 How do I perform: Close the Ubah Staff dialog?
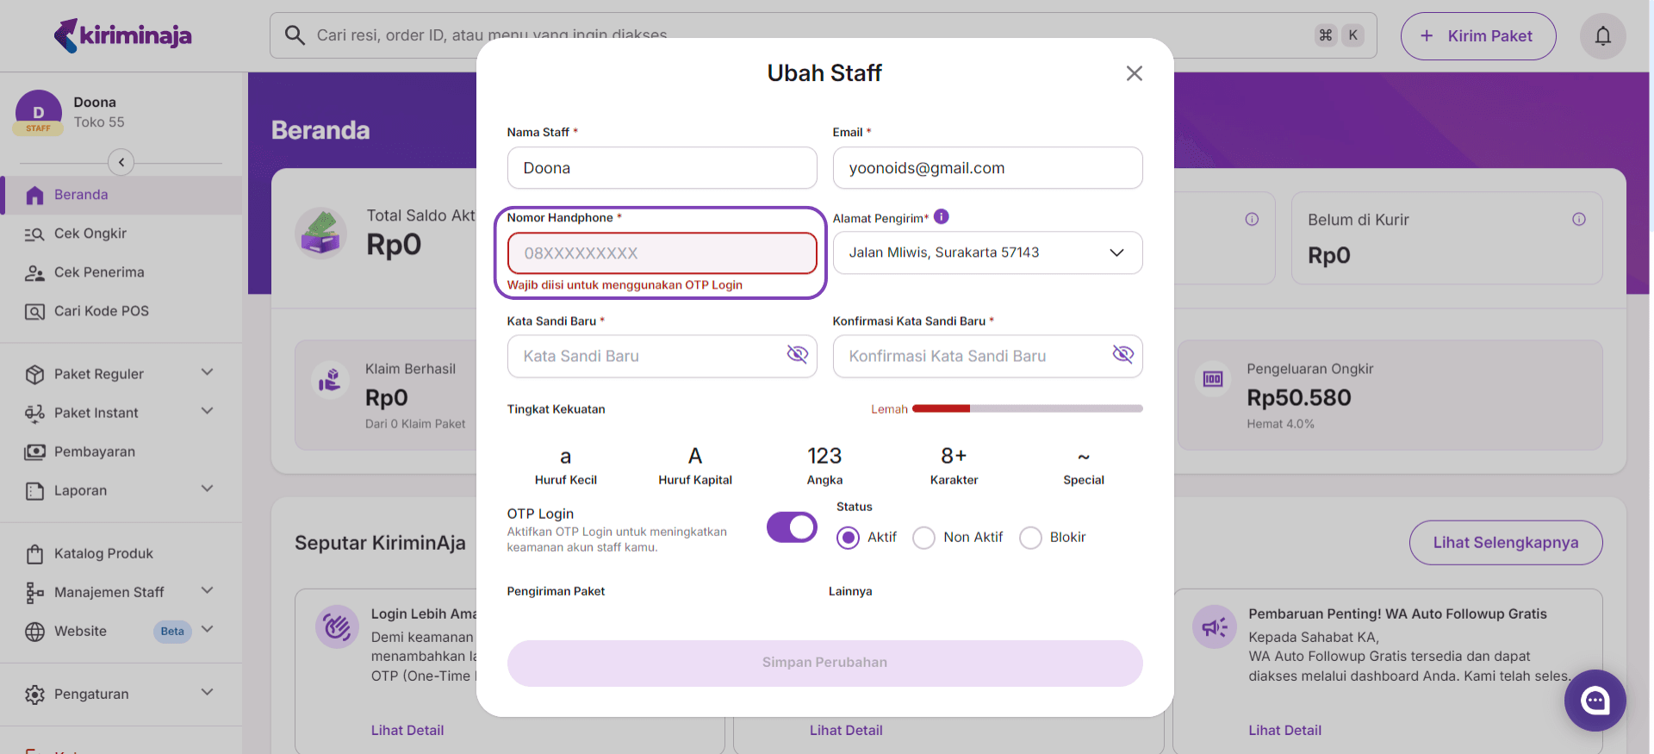pyautogui.click(x=1134, y=73)
